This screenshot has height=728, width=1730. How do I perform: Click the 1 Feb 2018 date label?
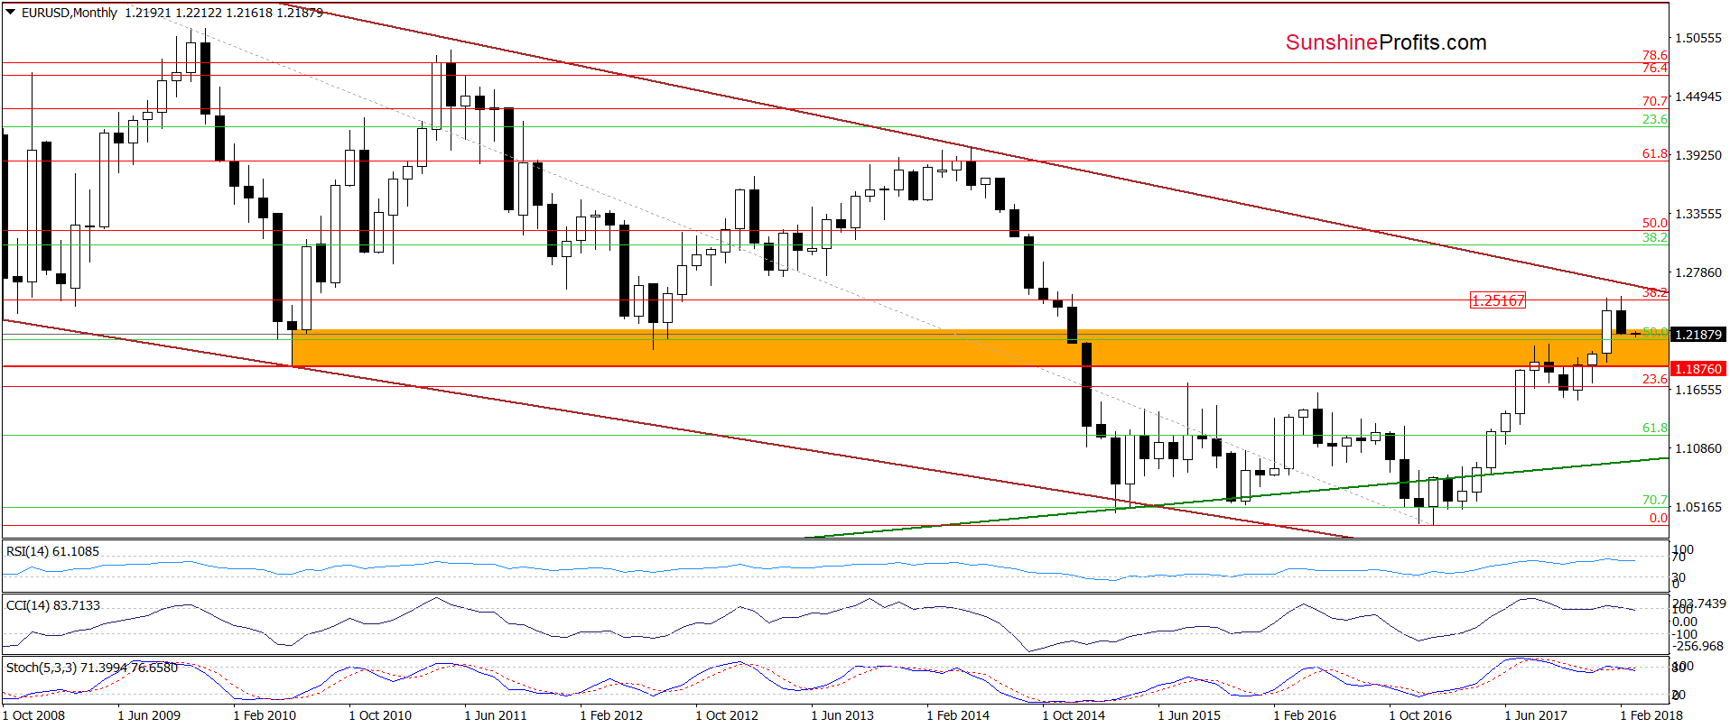1651,715
